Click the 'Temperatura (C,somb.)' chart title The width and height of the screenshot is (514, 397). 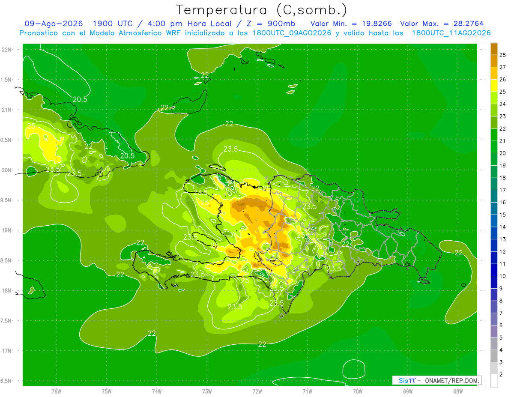pos(262,10)
